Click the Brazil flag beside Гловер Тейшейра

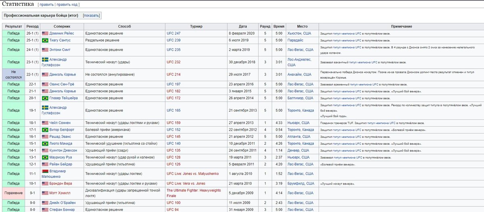click(x=45, y=98)
